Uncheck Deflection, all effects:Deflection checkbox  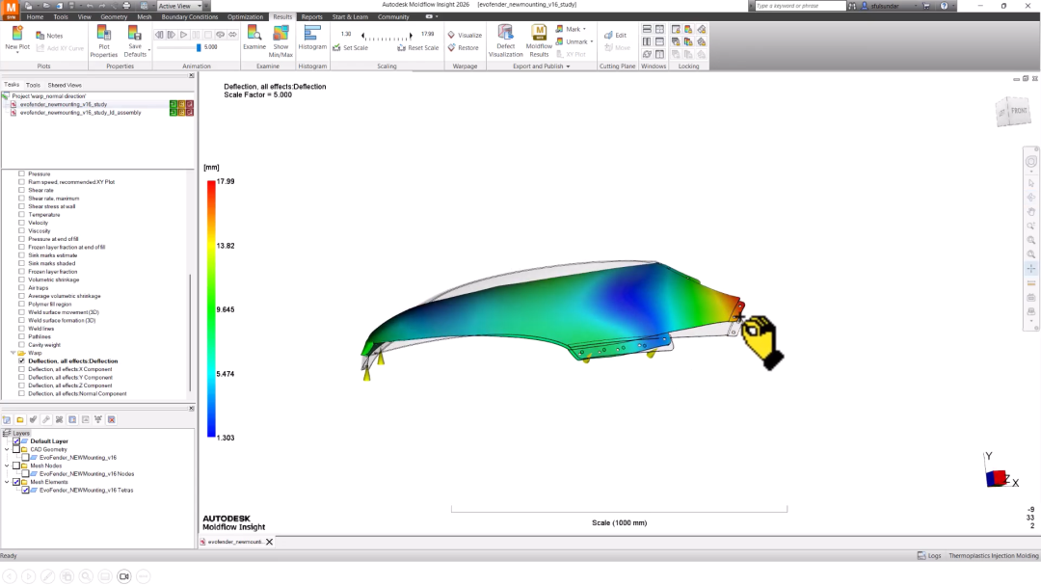[x=22, y=361]
